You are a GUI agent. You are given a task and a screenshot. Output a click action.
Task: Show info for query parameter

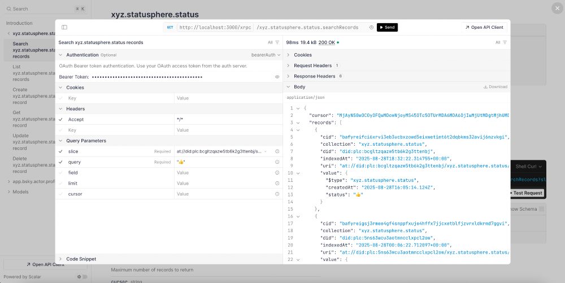(277, 162)
